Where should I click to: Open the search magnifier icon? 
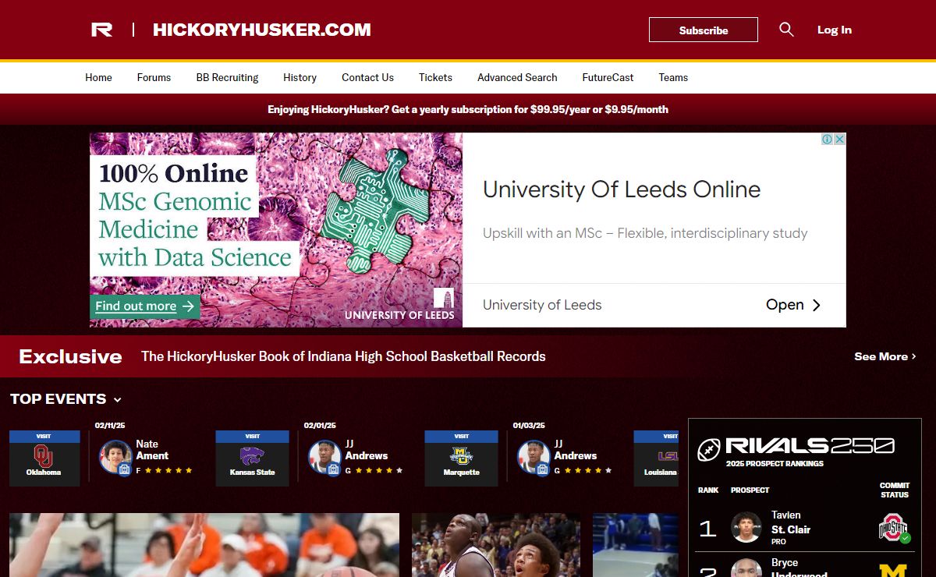point(786,30)
